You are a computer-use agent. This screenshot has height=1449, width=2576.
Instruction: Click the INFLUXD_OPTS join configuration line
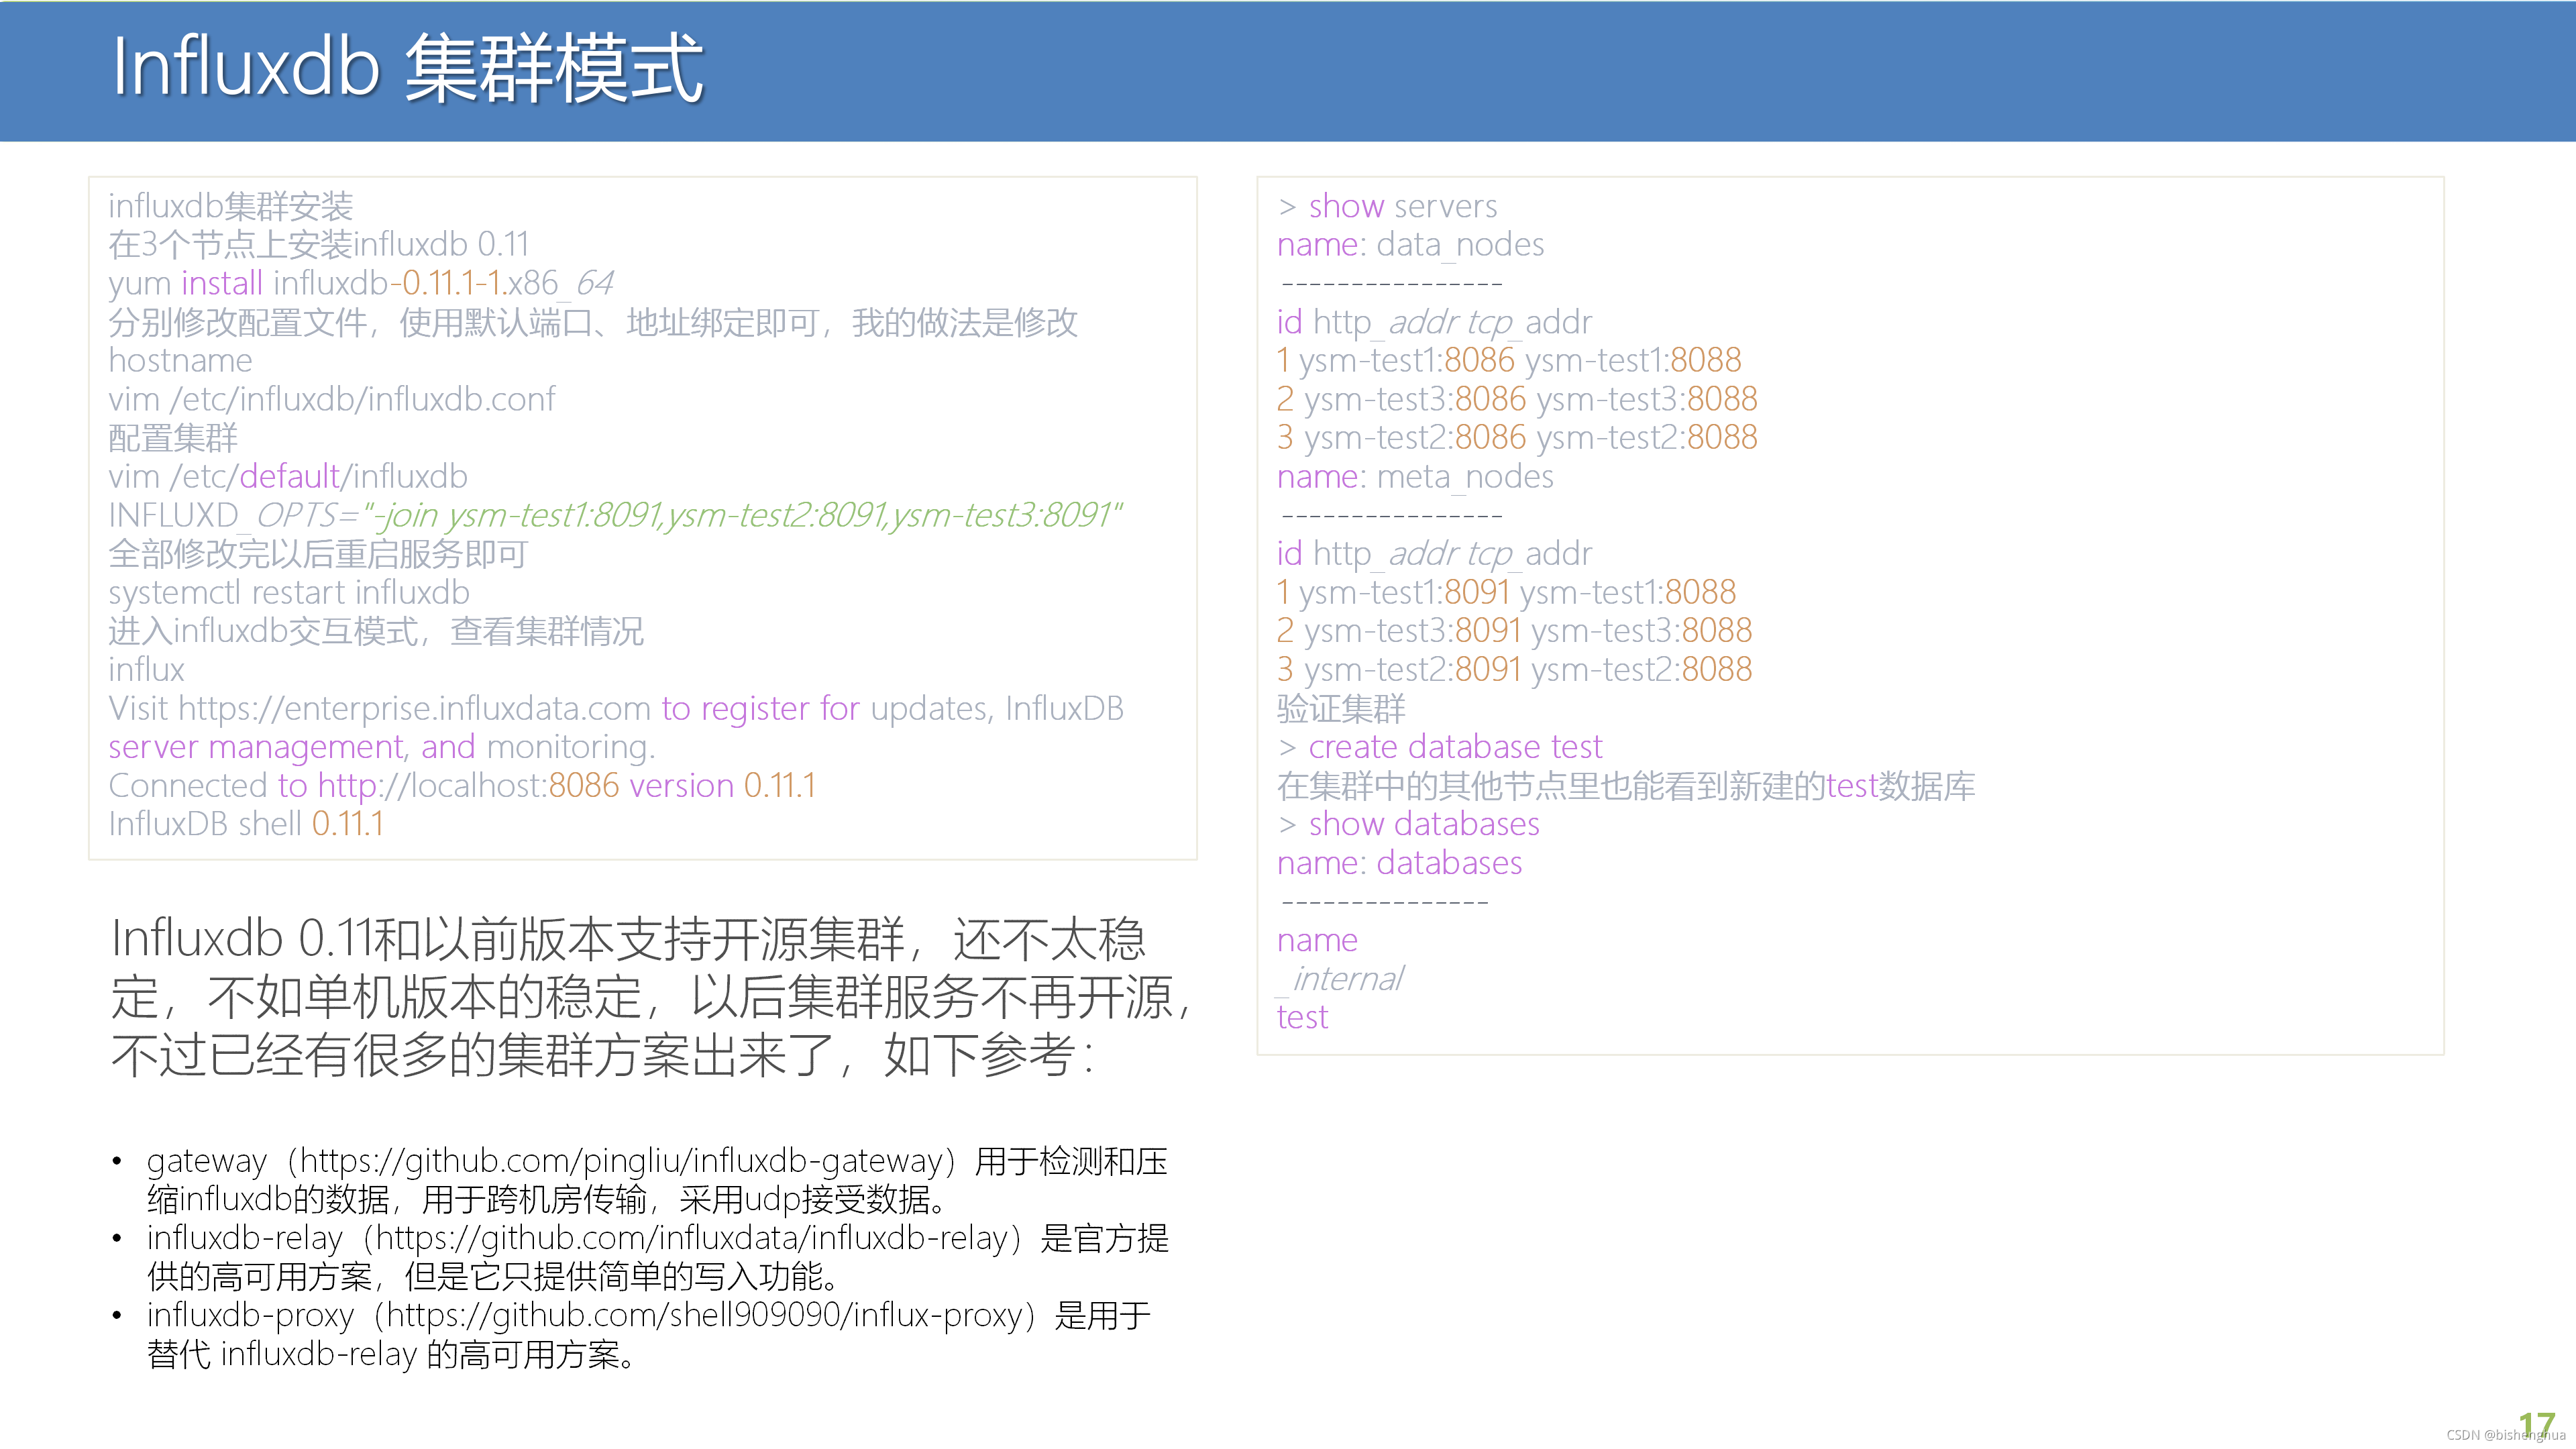(x=615, y=515)
